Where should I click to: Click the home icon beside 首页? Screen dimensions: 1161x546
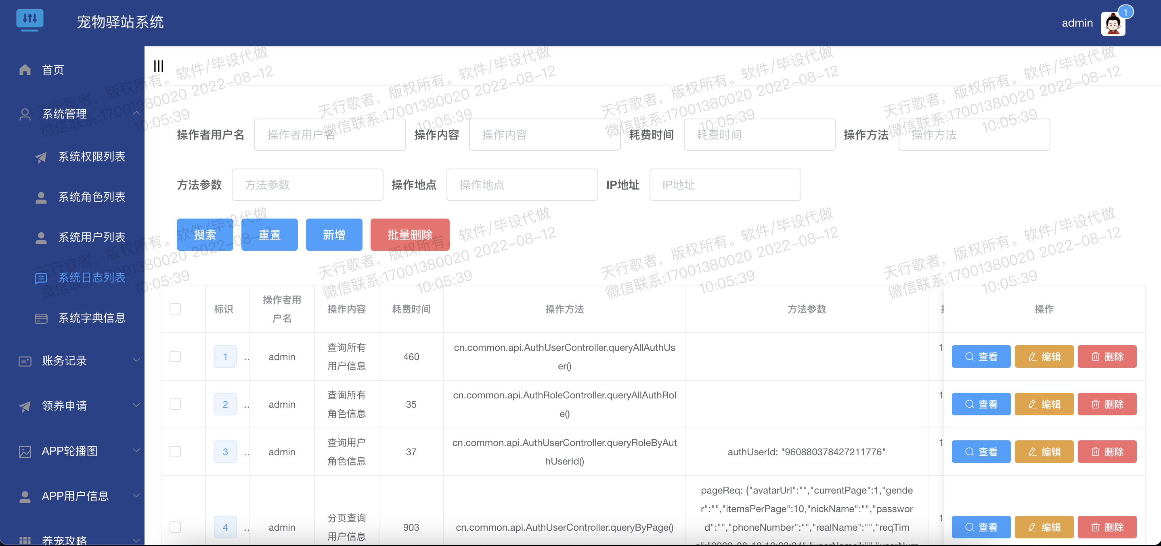click(25, 70)
